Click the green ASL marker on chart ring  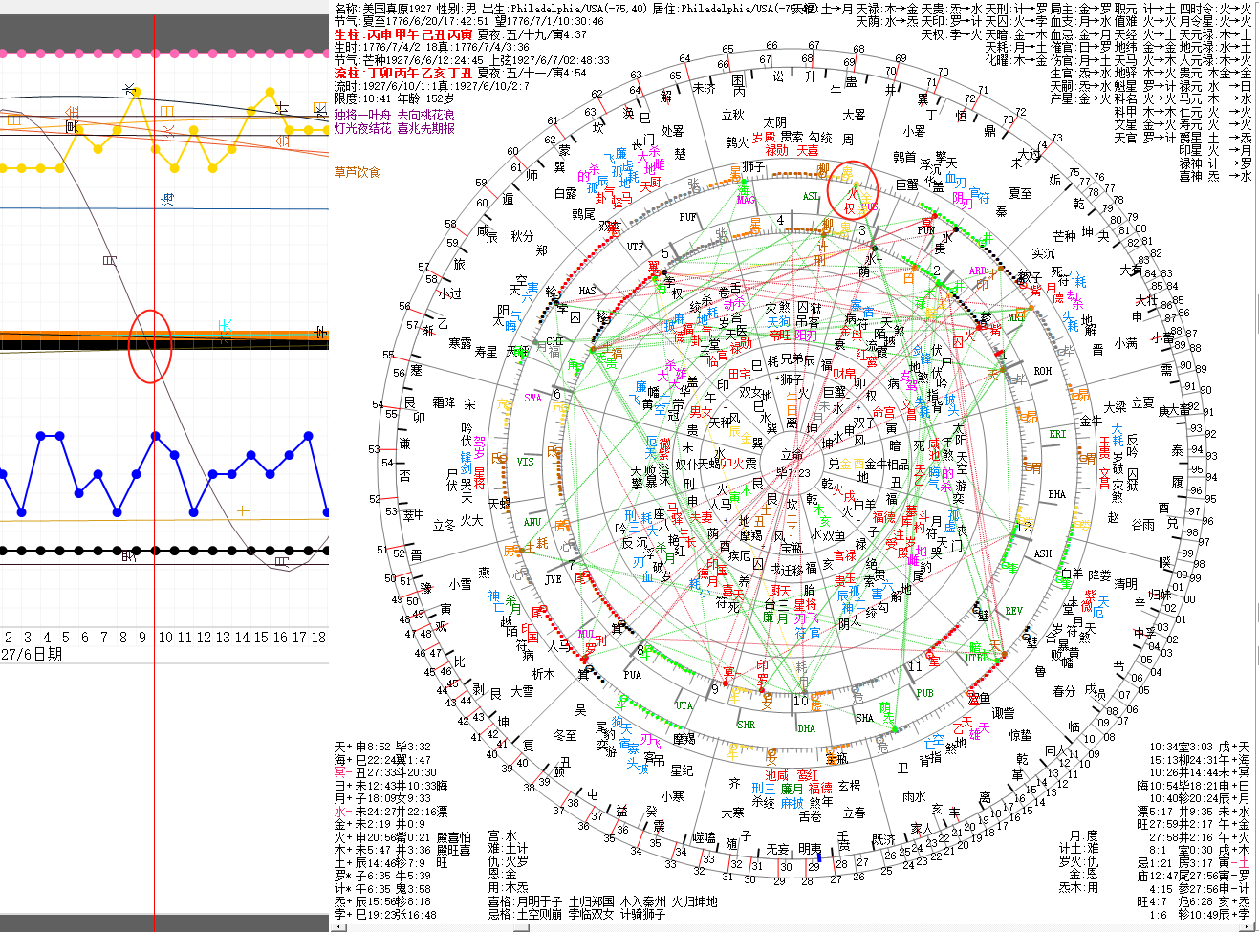pyautogui.click(x=811, y=197)
